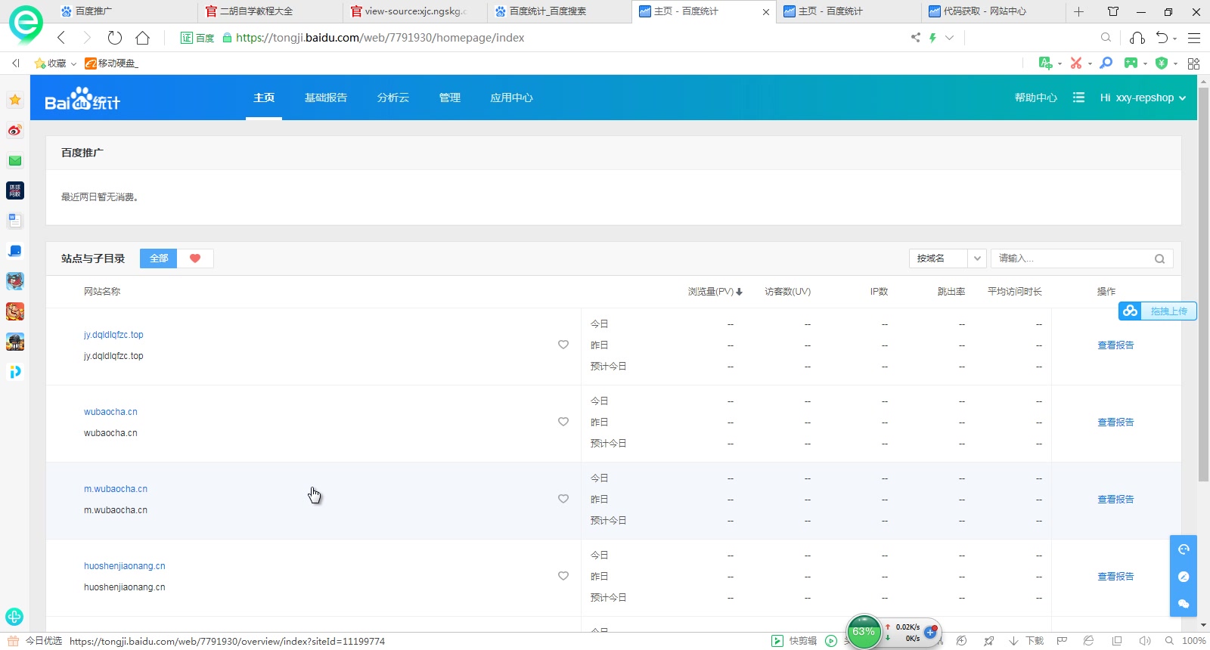Viewport: 1210px width, 650px height.
Task: Click the browser forward arrow
Action: tap(87, 38)
